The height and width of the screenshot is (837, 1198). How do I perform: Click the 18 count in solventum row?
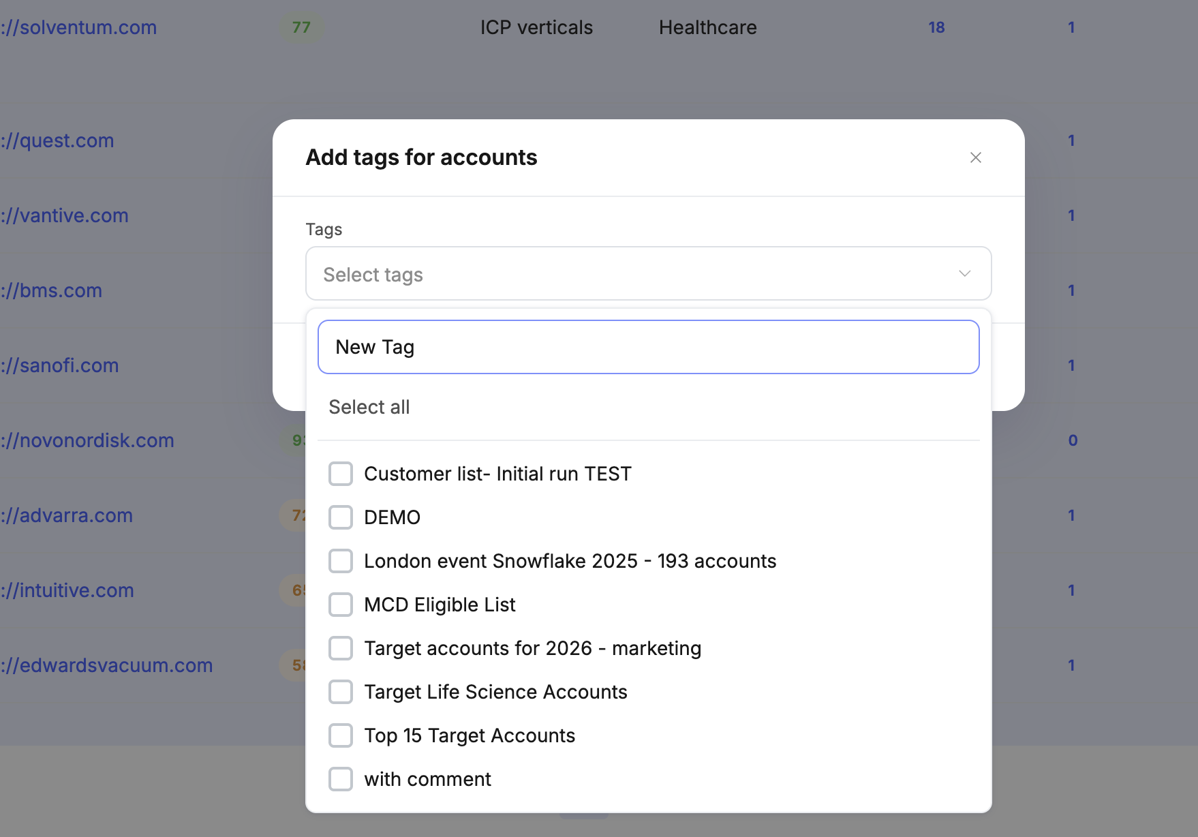(936, 27)
